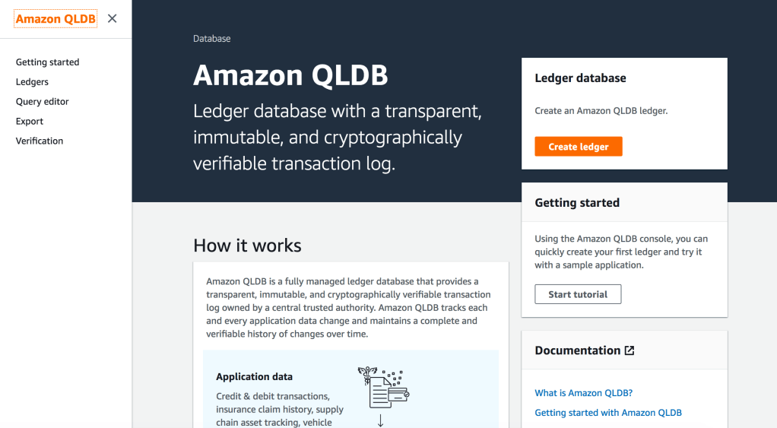Image resolution: width=777 pixels, height=428 pixels.
Task: Click the Documentation panel heading
Action: (x=577, y=350)
